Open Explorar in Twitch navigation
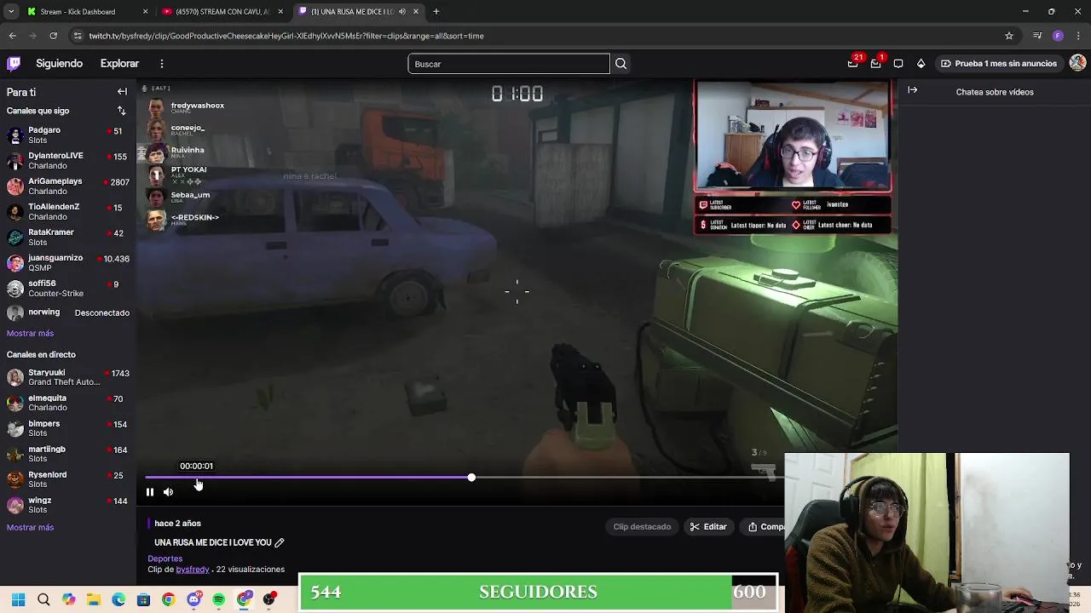The image size is (1091, 613). (x=119, y=63)
